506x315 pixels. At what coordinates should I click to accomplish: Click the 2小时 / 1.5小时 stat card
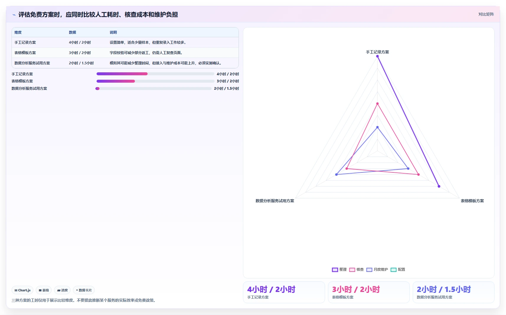click(x=453, y=292)
